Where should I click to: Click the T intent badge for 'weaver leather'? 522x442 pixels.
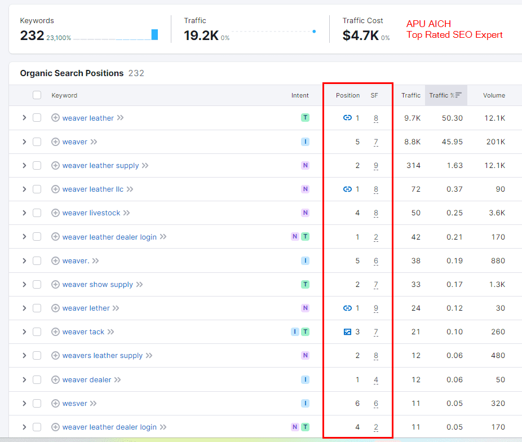[x=305, y=118]
